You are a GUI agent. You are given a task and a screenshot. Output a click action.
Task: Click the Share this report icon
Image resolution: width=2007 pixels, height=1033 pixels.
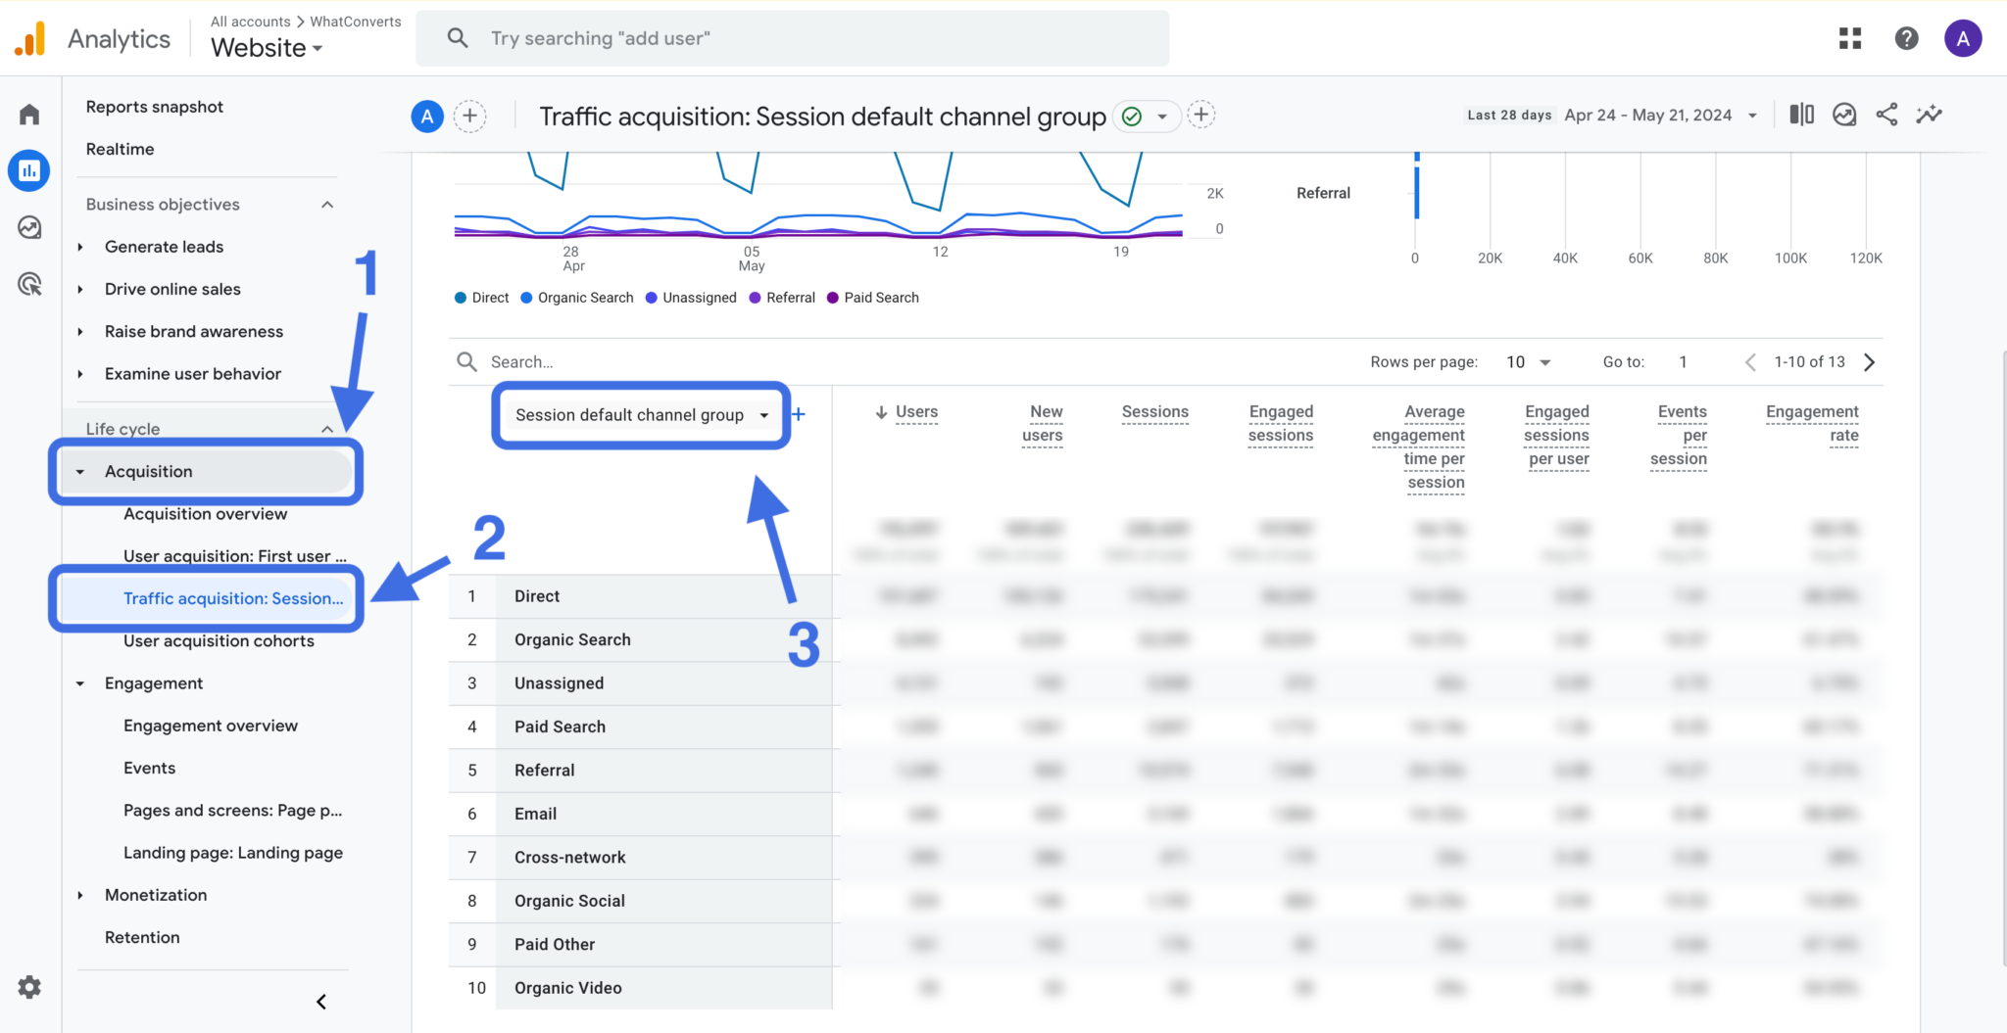pyautogui.click(x=1886, y=115)
